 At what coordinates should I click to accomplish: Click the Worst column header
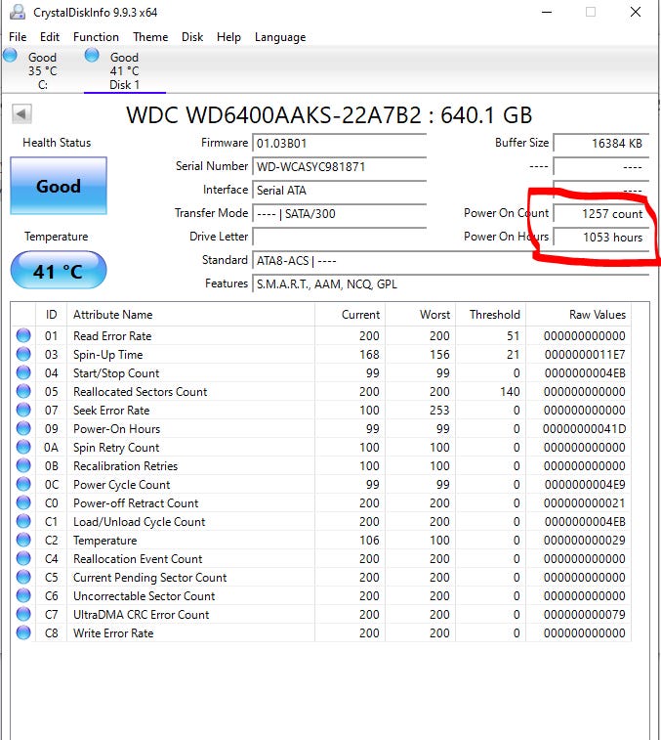pos(420,315)
